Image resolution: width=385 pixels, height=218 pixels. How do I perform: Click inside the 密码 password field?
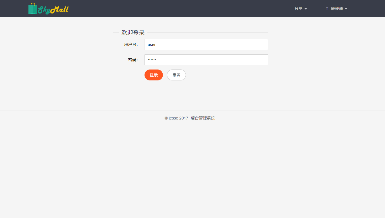[206, 60]
